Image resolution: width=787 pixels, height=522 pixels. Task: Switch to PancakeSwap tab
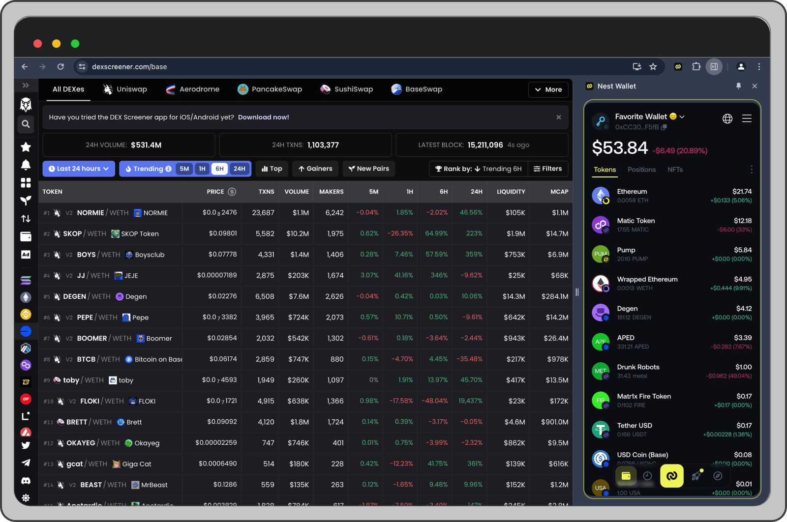click(270, 89)
